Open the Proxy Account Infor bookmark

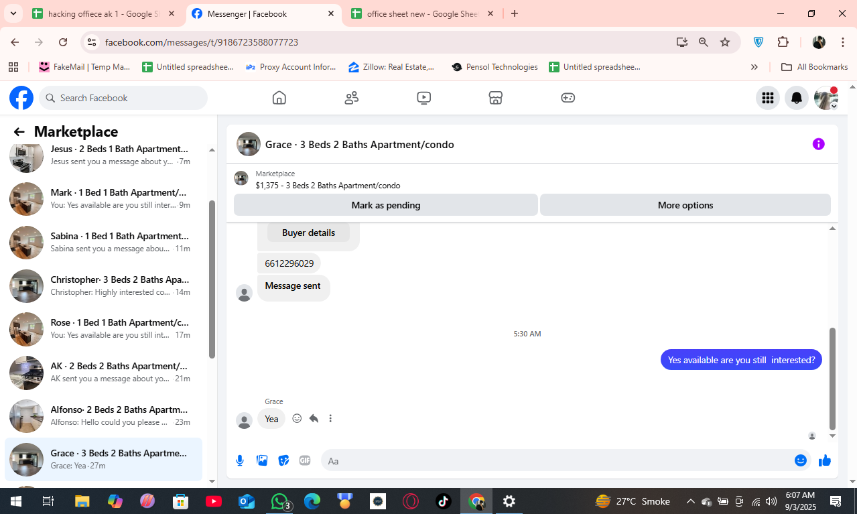[291, 67]
